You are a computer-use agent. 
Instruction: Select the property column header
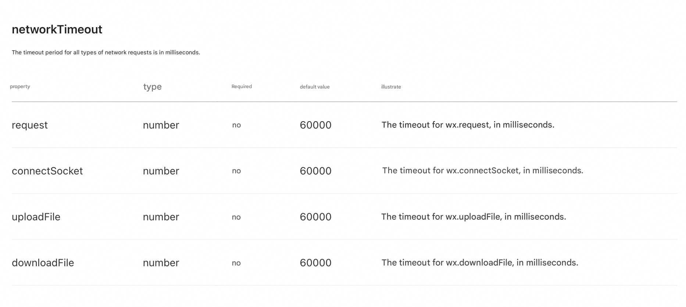[x=20, y=87]
